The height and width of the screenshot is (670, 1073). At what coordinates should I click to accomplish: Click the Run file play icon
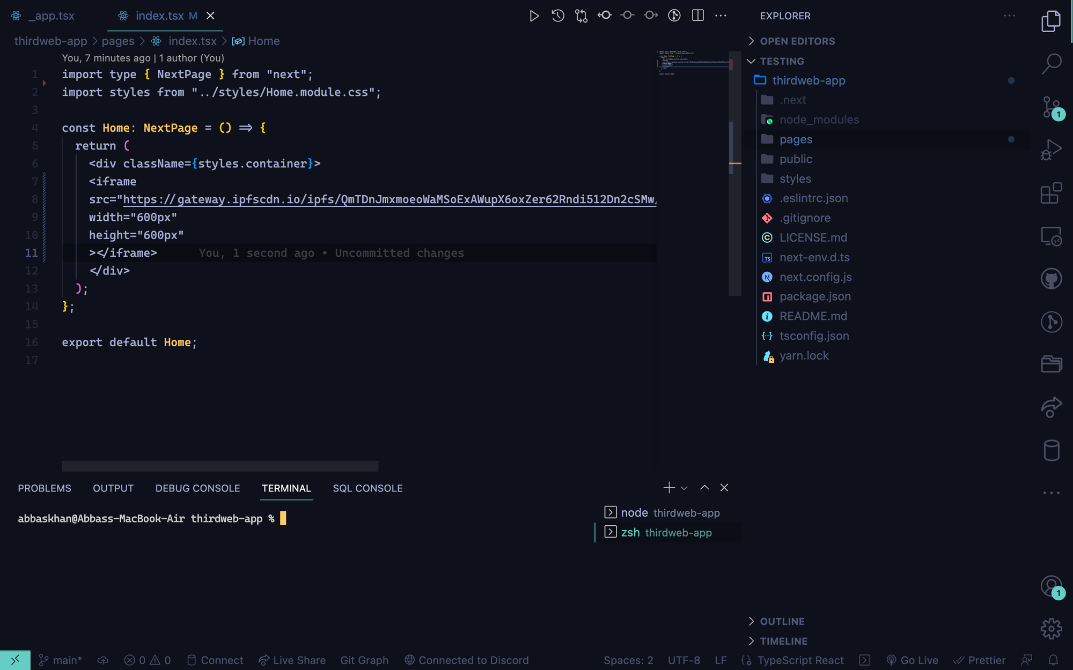[x=534, y=16]
